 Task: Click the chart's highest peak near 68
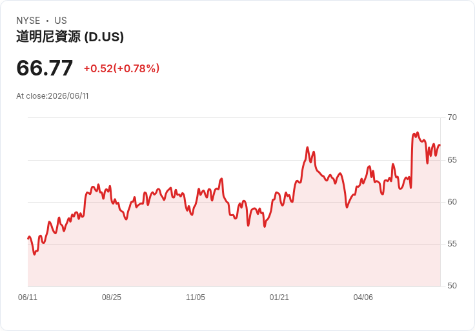pyautogui.click(x=418, y=133)
